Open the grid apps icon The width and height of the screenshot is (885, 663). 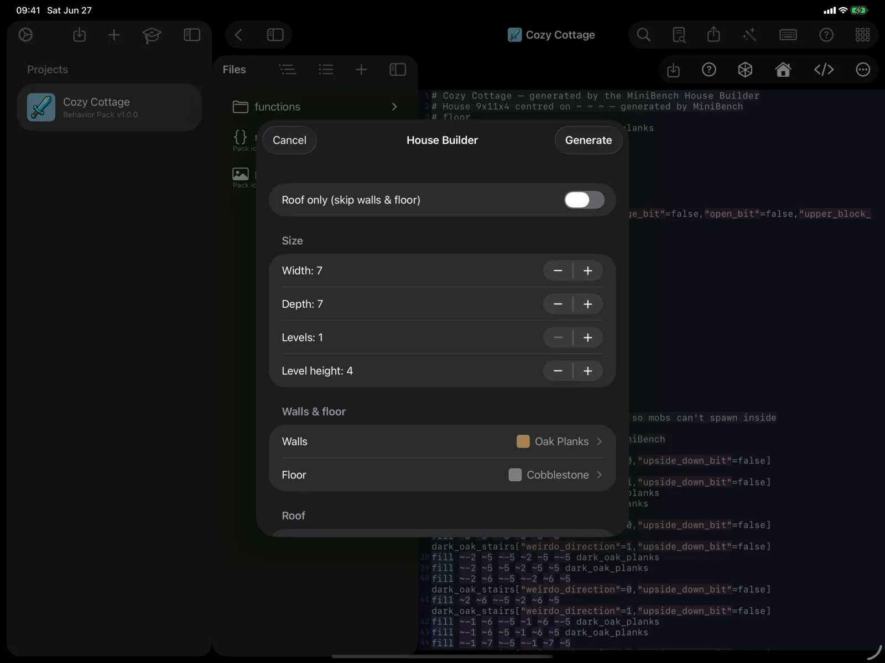tap(862, 35)
